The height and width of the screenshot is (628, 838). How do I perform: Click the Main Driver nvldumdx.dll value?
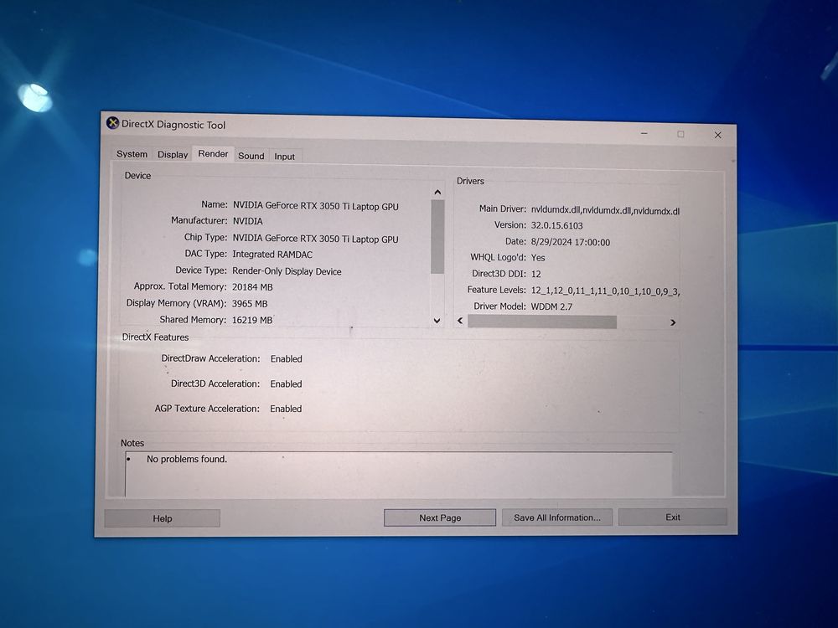click(605, 211)
